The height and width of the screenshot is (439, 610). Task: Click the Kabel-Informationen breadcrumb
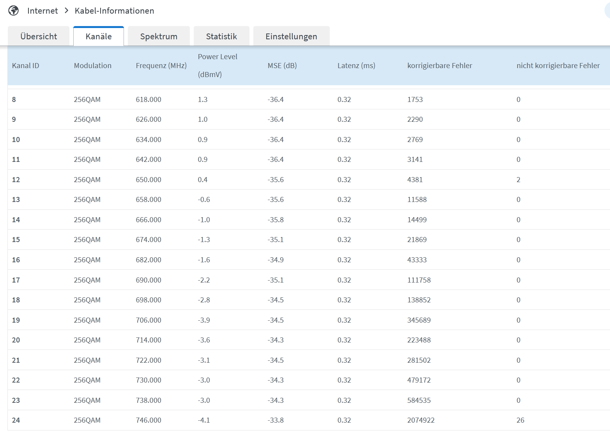(114, 11)
